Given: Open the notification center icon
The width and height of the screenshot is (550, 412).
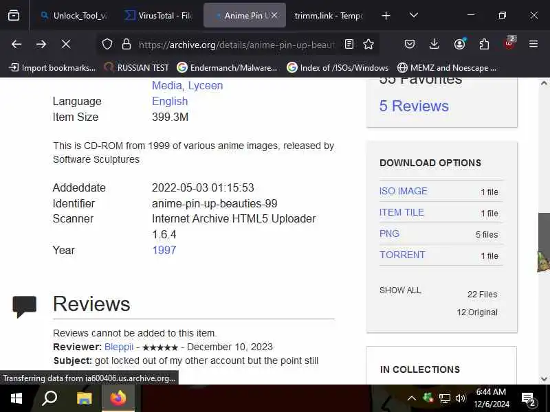Looking at the screenshot, I should coord(528,399).
